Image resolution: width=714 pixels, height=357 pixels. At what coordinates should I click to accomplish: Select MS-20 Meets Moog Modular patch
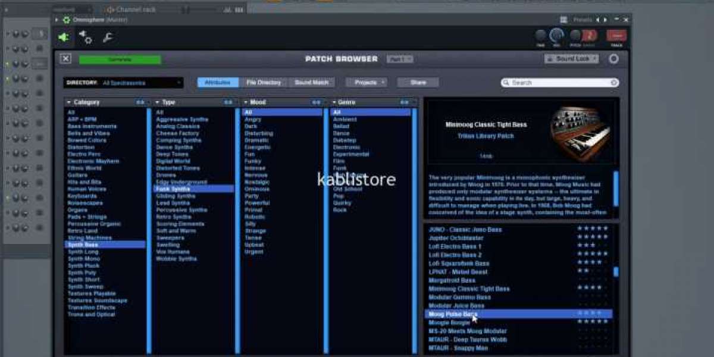(468, 331)
